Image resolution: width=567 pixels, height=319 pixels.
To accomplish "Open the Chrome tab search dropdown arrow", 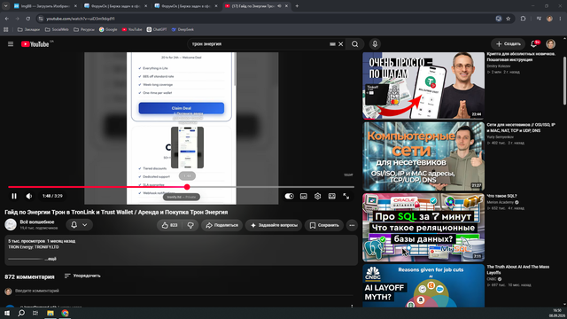I will [6, 6].
